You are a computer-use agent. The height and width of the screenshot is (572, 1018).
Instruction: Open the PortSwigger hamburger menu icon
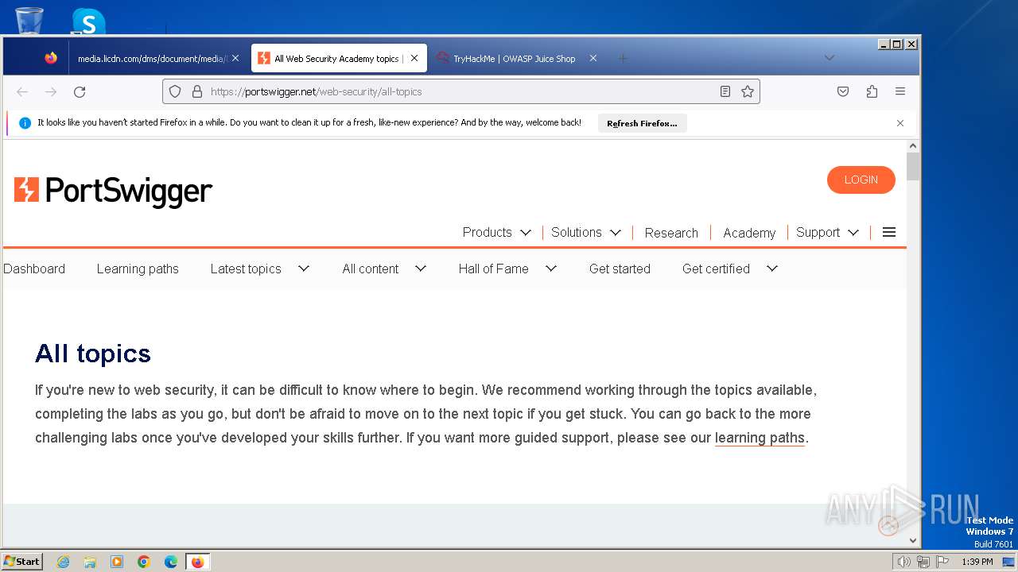click(x=889, y=232)
